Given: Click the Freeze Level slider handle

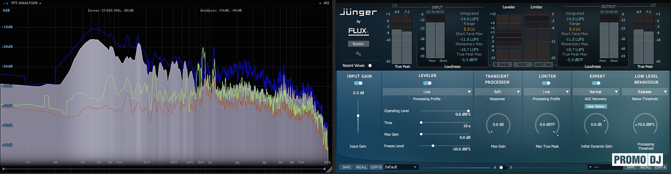Looking at the screenshot, I should click(x=433, y=146).
